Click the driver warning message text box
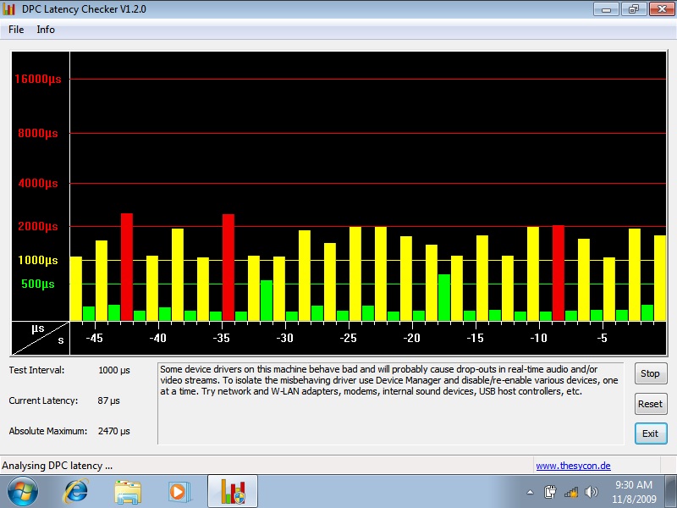The image size is (677, 508). click(x=391, y=404)
